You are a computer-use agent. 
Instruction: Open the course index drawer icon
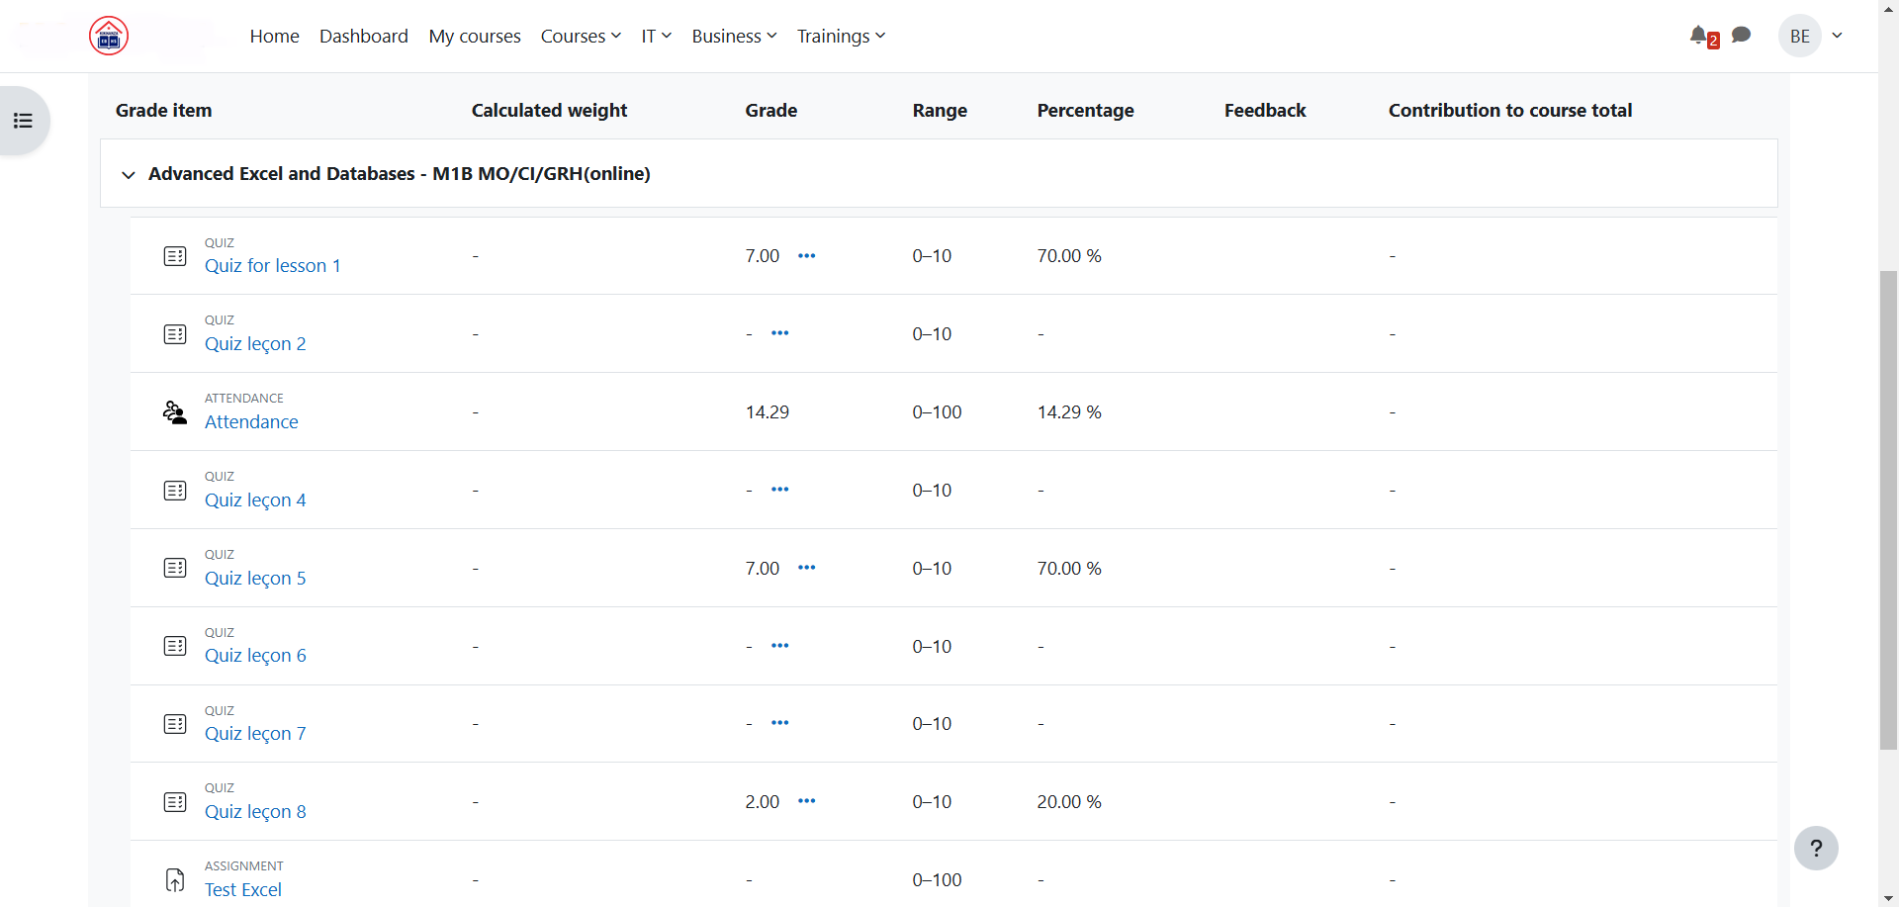click(x=24, y=121)
